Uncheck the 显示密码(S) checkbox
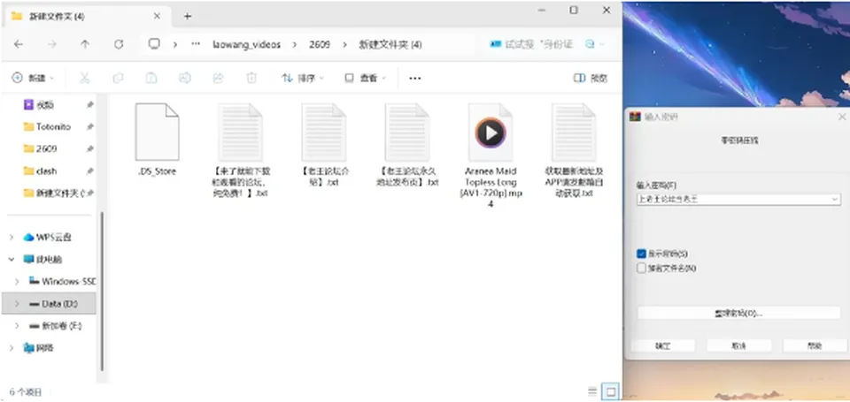The height and width of the screenshot is (402, 850). tap(642, 254)
